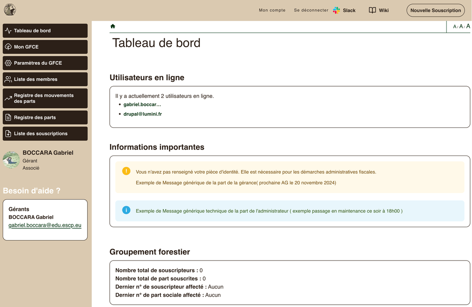
Task: Click the Tableau de bord pulse icon
Action: click(8, 31)
